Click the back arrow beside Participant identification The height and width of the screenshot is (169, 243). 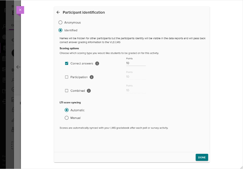(58, 12)
